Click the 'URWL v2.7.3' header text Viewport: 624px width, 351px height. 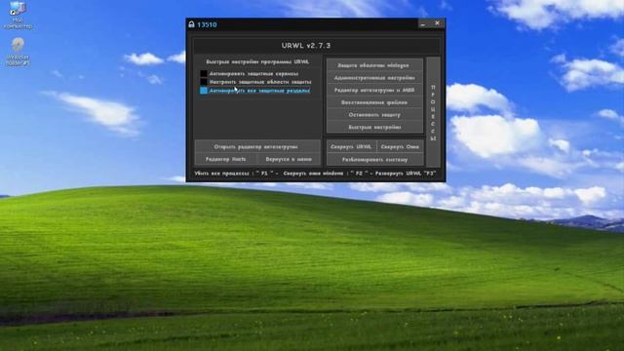click(306, 46)
